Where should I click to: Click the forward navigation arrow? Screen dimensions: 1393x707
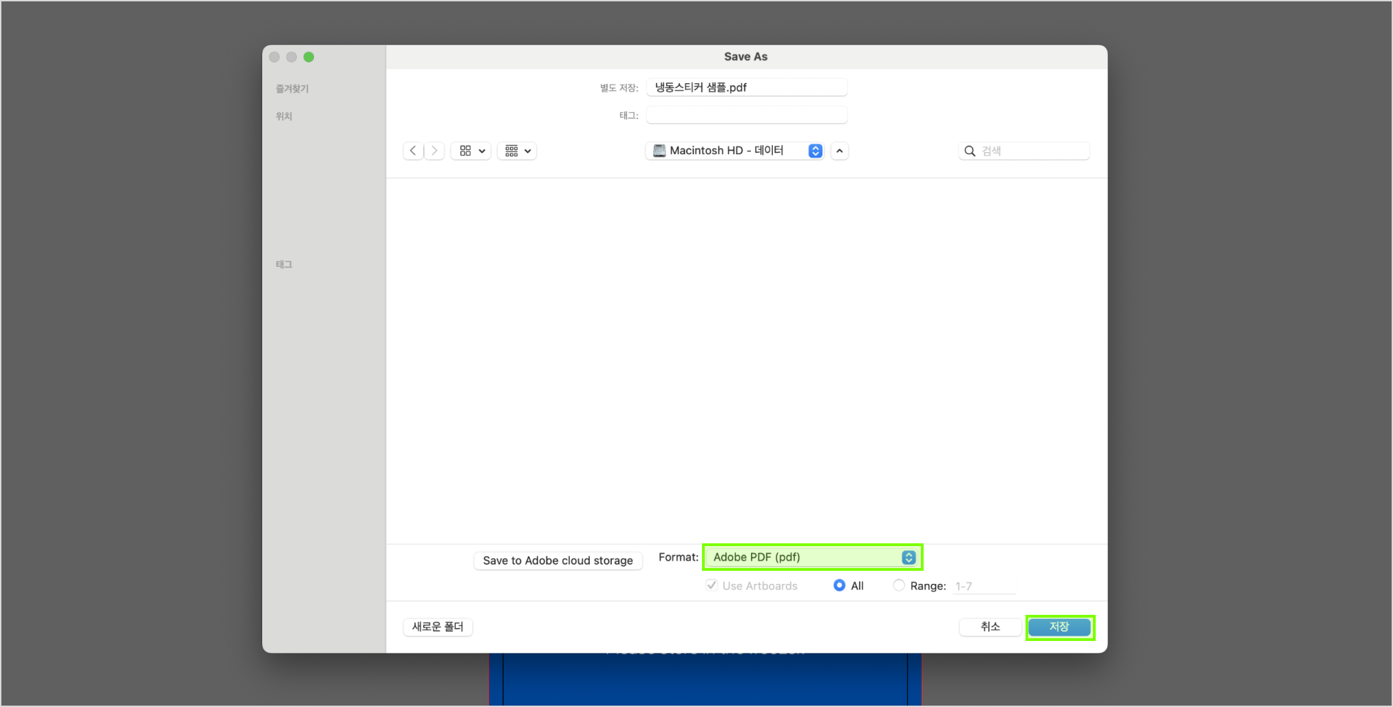434,151
